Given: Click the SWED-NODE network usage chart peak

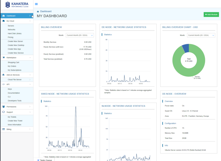Looking at the screenshot, I should pyautogui.click(x=76, y=107).
